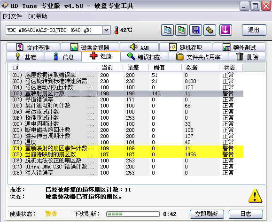
Task: Click data value 1456 in C5 row
Action: pos(190,154)
